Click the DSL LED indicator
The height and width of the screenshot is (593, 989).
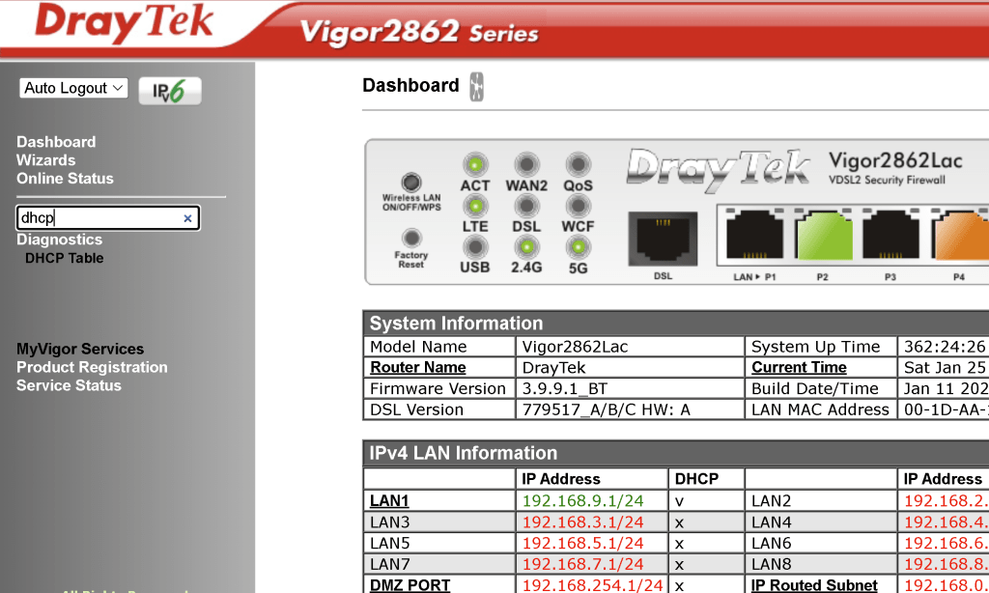[526, 207]
